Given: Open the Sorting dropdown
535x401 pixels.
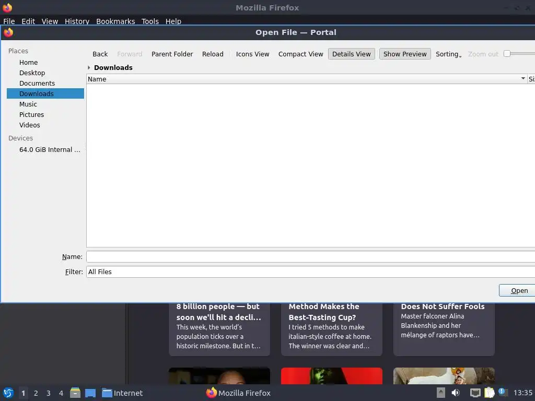Looking at the screenshot, I should pyautogui.click(x=448, y=54).
